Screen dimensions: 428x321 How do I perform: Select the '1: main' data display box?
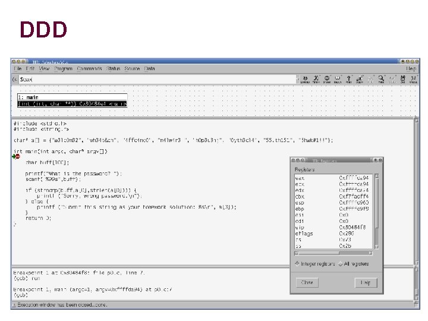tap(73, 100)
